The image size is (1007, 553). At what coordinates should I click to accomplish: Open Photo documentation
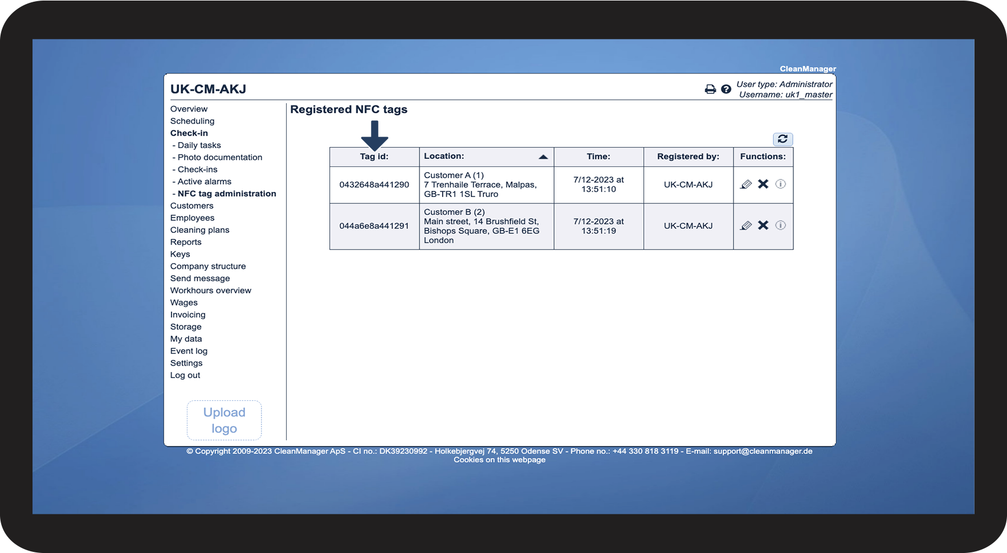pos(220,157)
